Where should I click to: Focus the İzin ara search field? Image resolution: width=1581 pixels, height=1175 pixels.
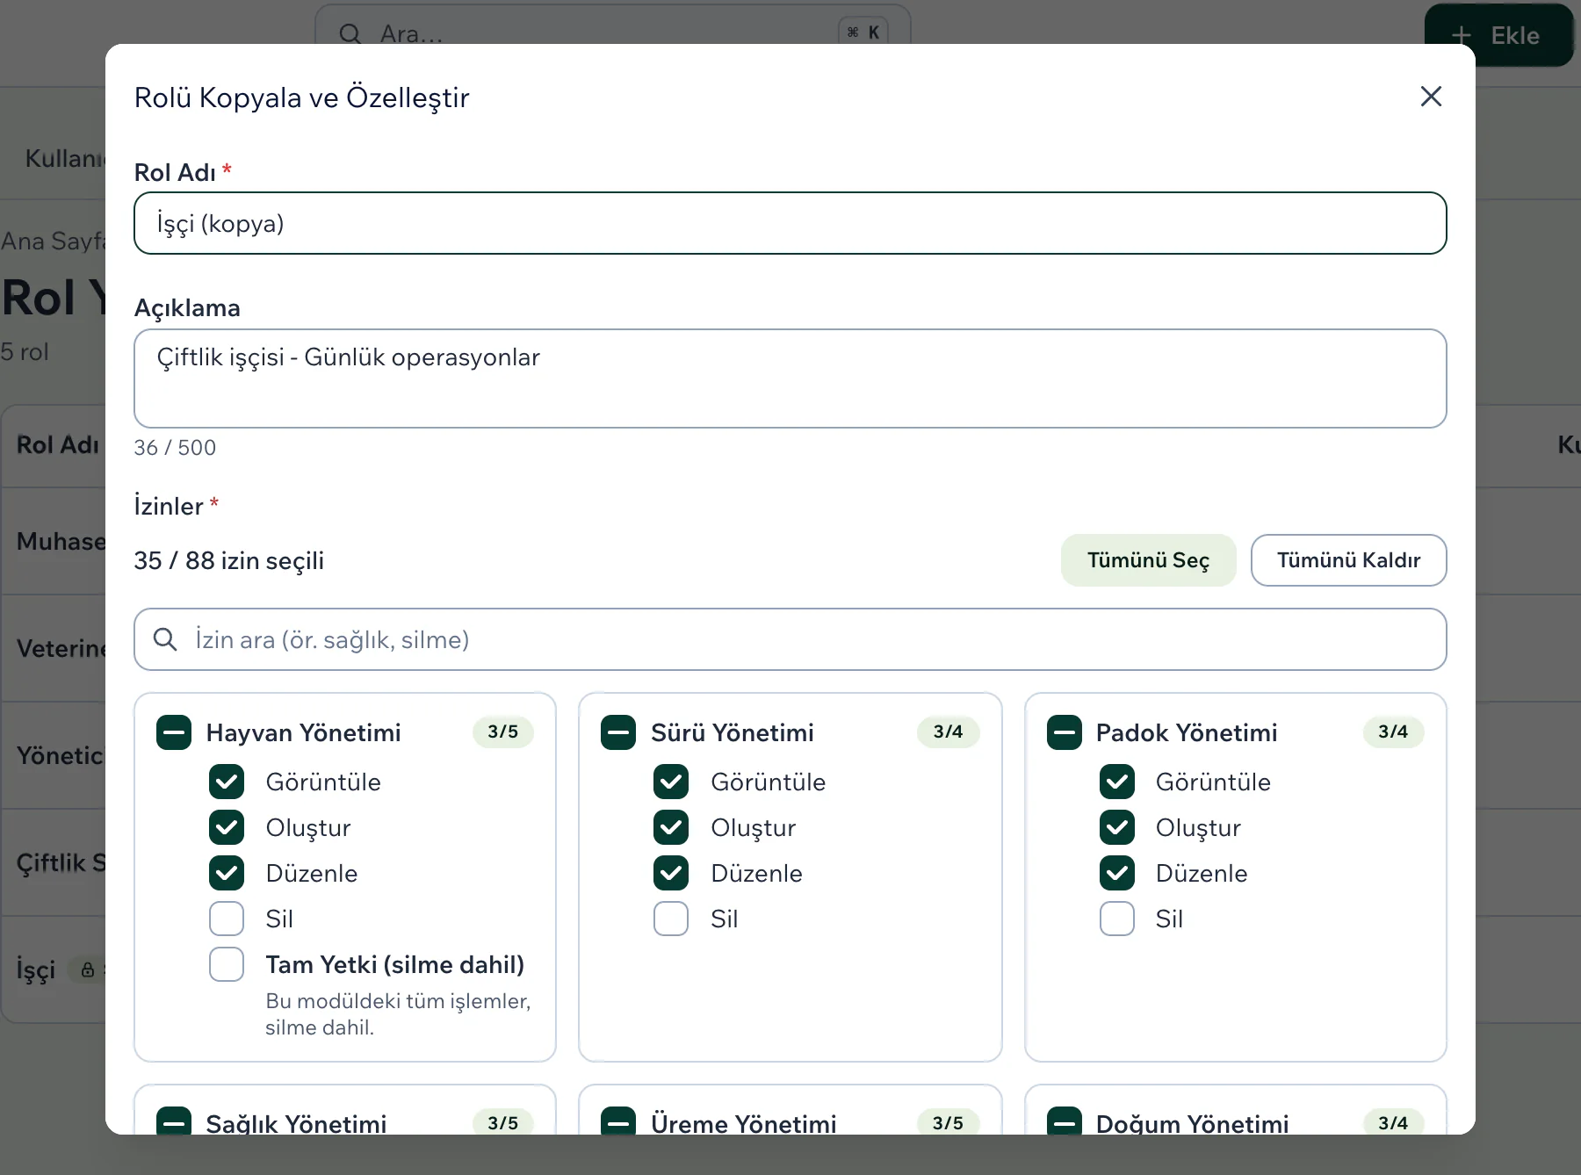(790, 639)
